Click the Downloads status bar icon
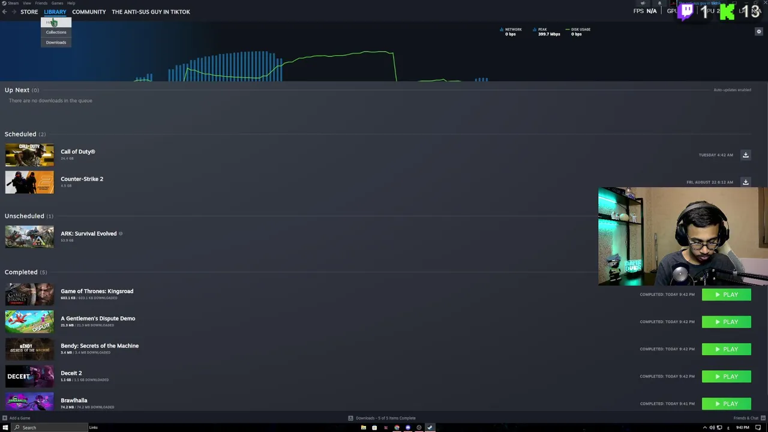 351,418
